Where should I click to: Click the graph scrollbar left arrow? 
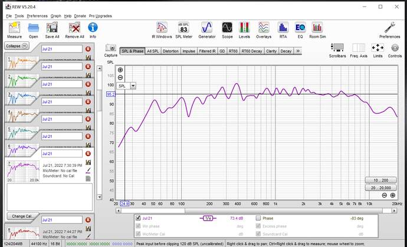(x=119, y=210)
